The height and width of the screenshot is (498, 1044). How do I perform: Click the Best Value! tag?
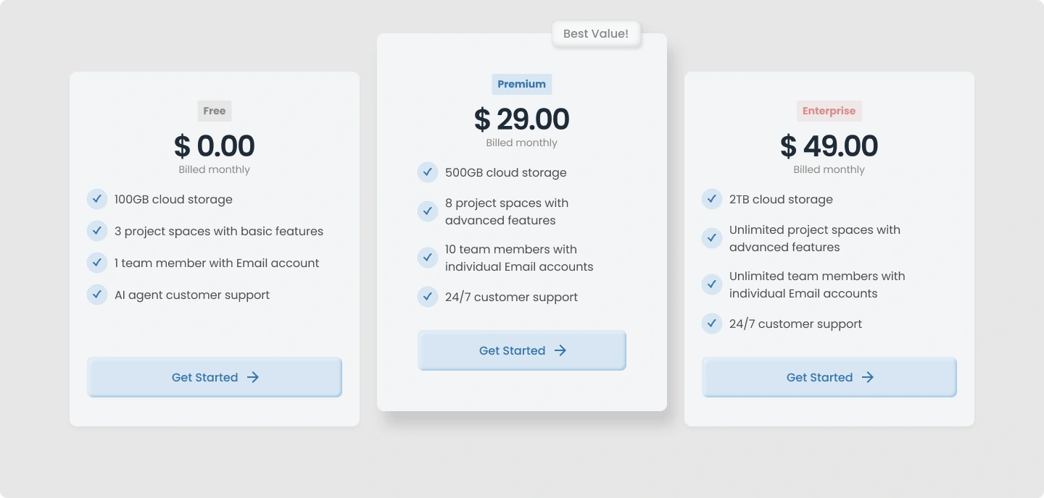point(596,33)
